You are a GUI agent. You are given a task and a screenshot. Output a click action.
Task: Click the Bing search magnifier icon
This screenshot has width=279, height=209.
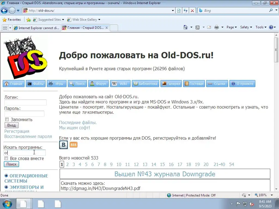[x=271, y=11]
